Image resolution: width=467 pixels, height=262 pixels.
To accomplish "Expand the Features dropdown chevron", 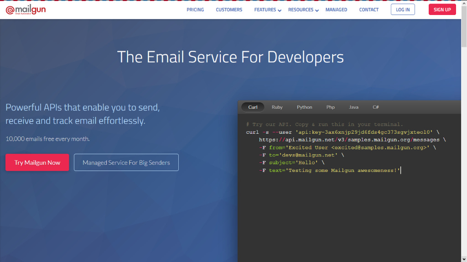I will tap(280, 10).
